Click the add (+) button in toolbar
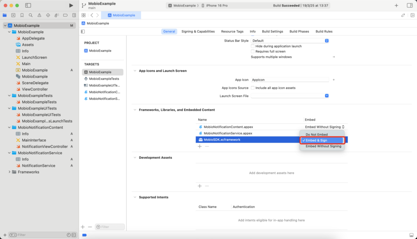 [x=396, y=5]
